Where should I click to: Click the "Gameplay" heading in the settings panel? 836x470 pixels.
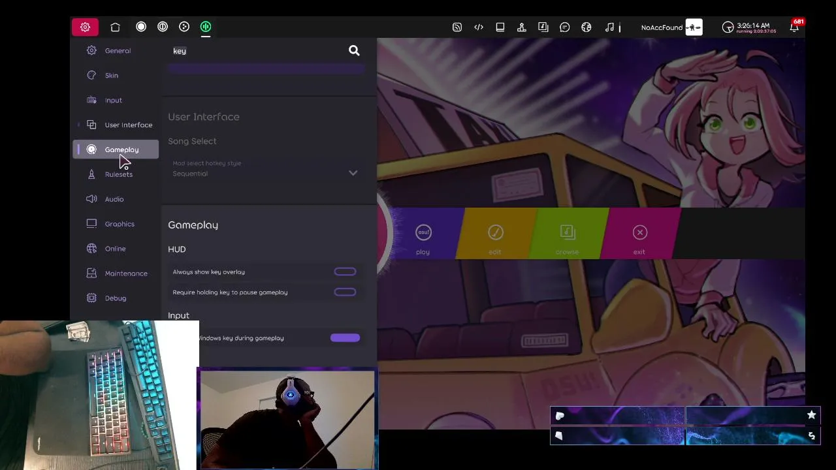click(x=193, y=225)
